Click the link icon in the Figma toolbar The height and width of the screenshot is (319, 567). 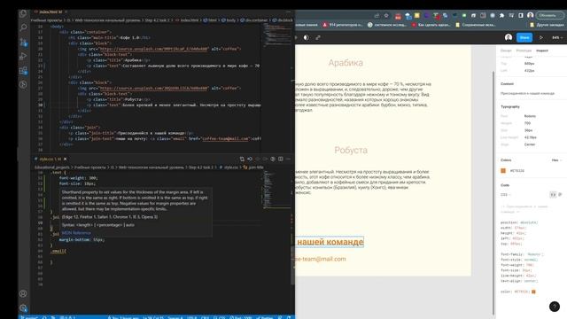[x=318, y=37]
